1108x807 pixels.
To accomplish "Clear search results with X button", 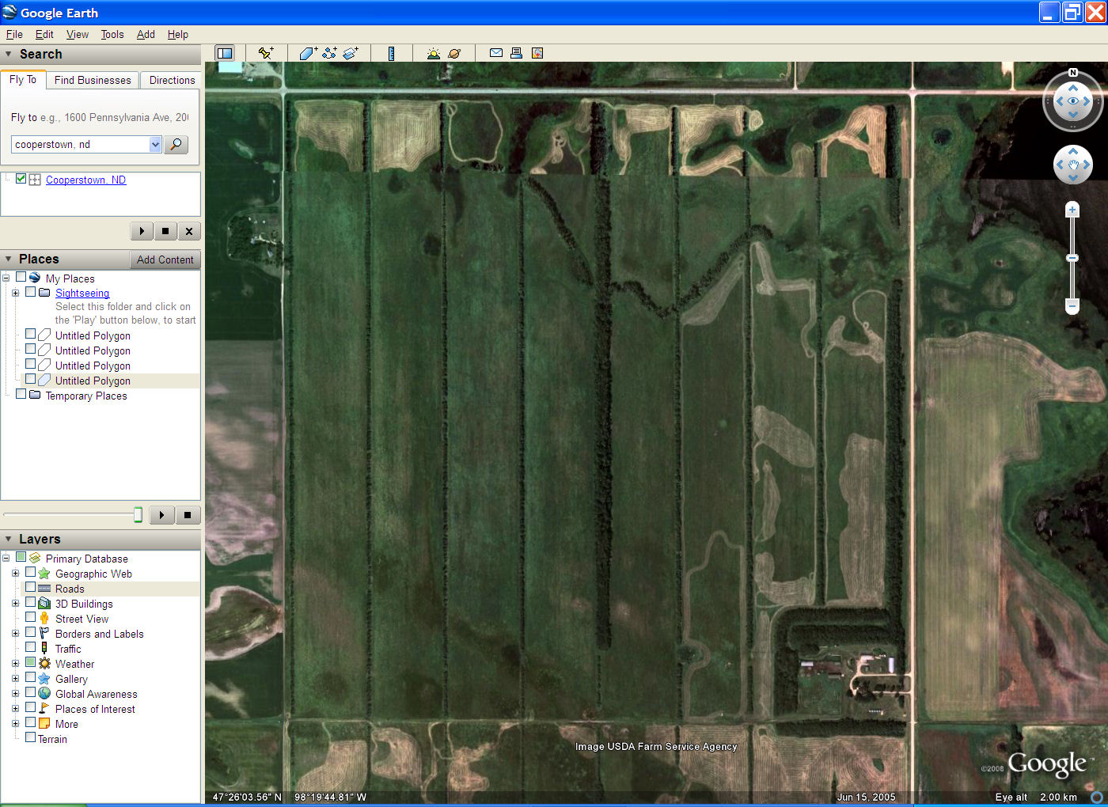I will (188, 231).
